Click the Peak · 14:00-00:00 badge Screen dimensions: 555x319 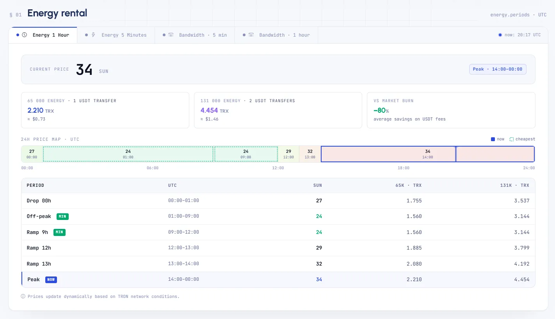(x=498, y=69)
